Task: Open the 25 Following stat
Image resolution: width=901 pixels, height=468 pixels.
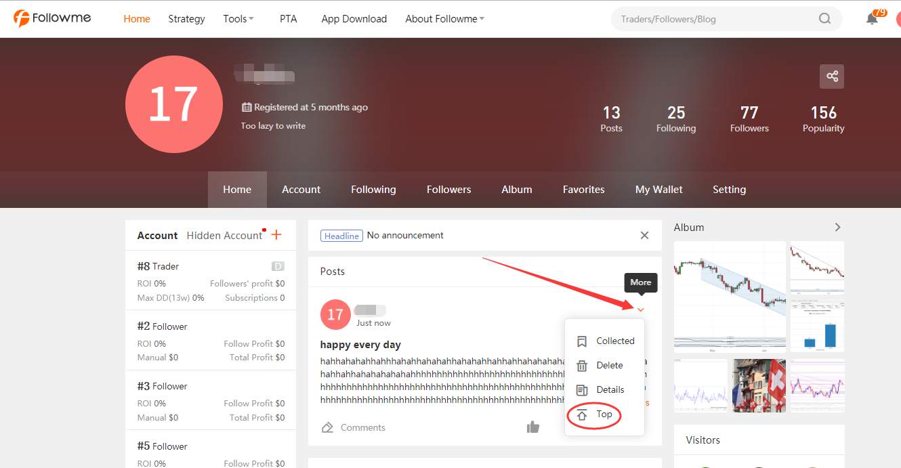Action: click(676, 119)
